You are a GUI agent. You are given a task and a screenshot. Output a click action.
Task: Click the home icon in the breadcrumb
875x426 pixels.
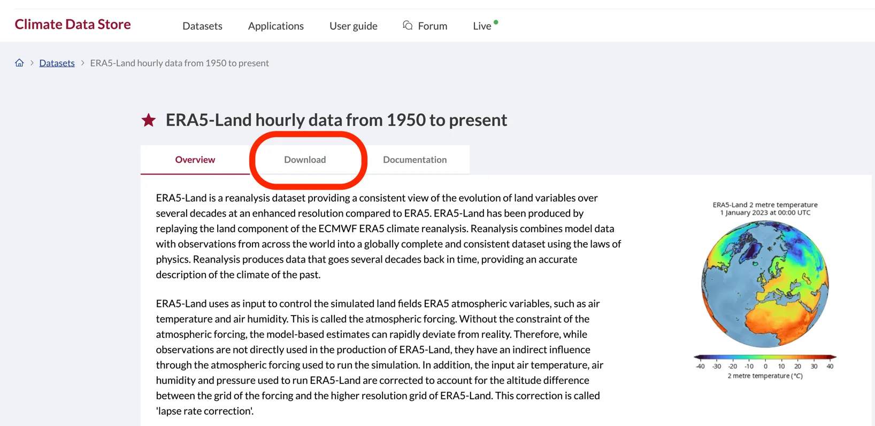[19, 63]
